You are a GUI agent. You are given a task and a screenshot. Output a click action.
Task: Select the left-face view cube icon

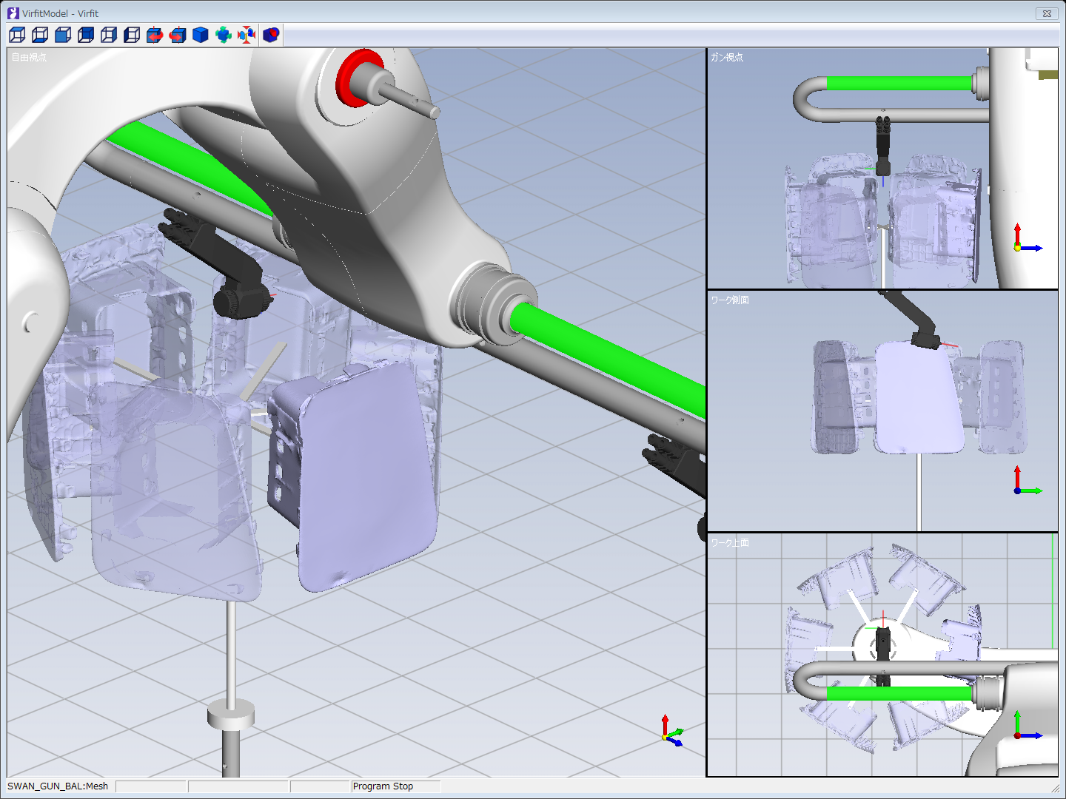click(132, 35)
